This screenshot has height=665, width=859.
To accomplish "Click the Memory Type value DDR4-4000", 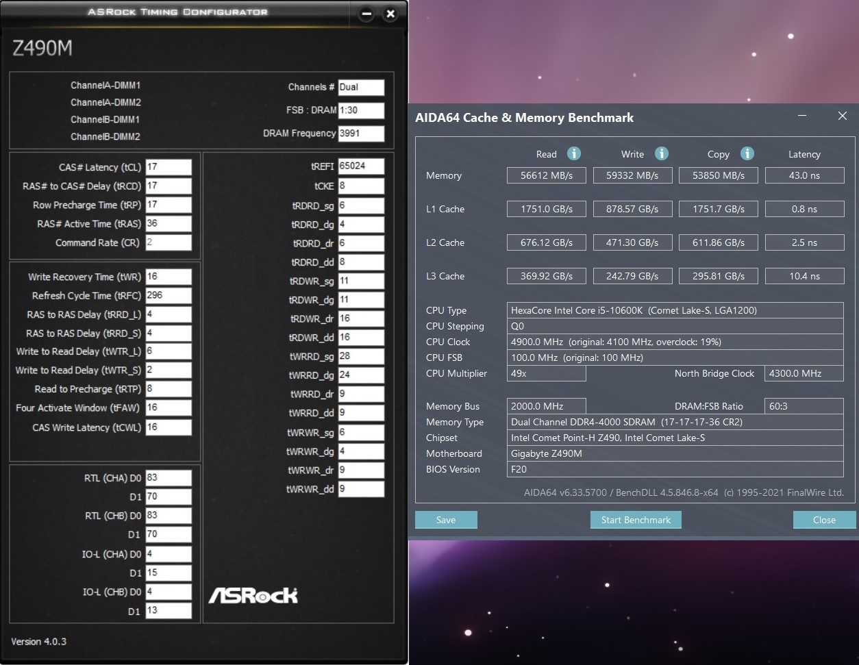I will (x=675, y=422).
